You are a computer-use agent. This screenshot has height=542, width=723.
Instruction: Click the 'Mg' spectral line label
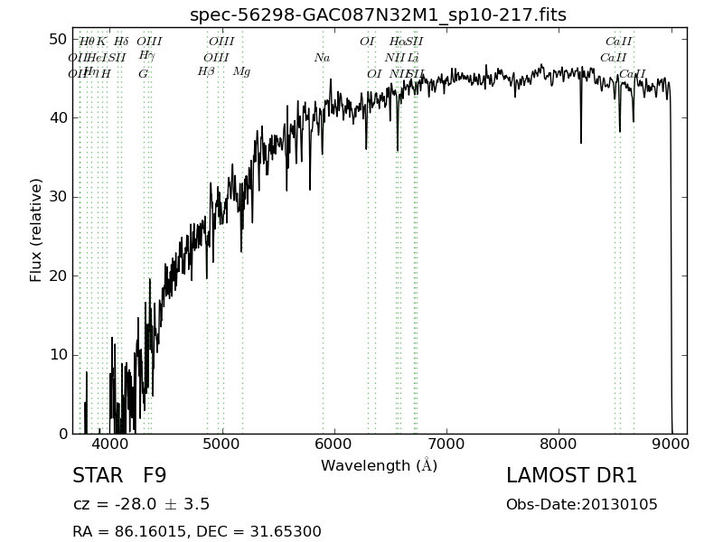241,72
